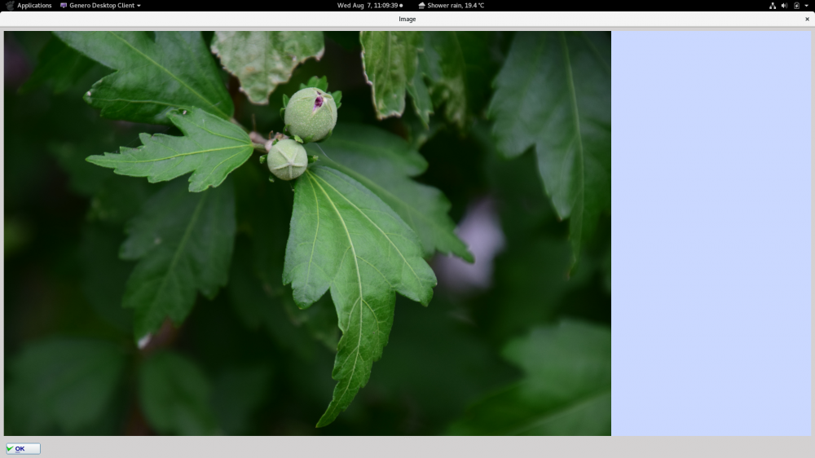Close the Image window

(807, 20)
